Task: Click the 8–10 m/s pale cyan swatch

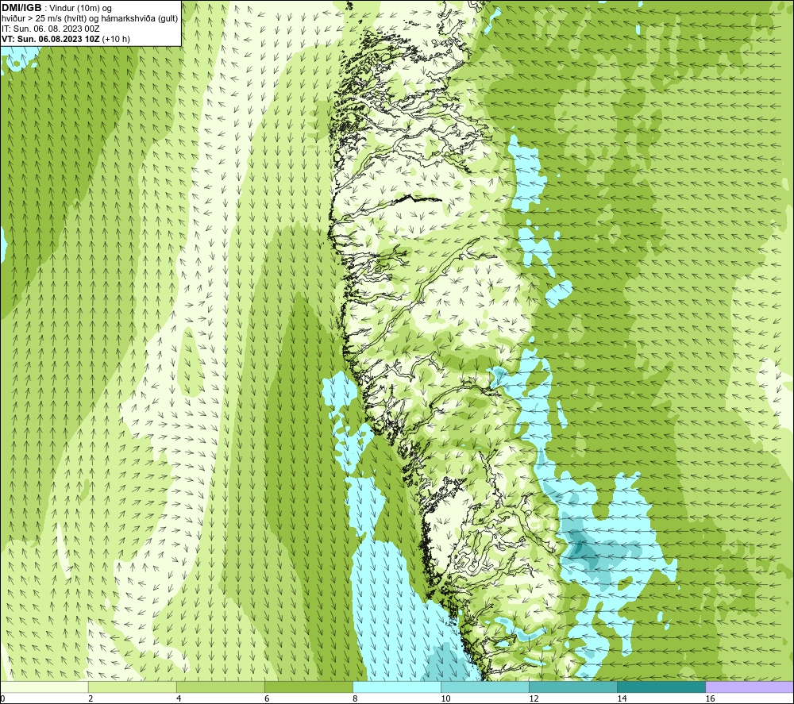Action: (x=397, y=687)
